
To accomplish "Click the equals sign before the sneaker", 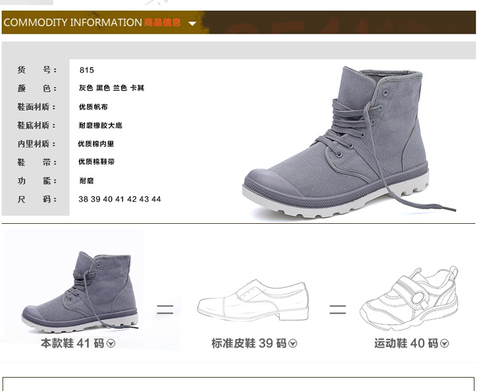I will [x=338, y=310].
